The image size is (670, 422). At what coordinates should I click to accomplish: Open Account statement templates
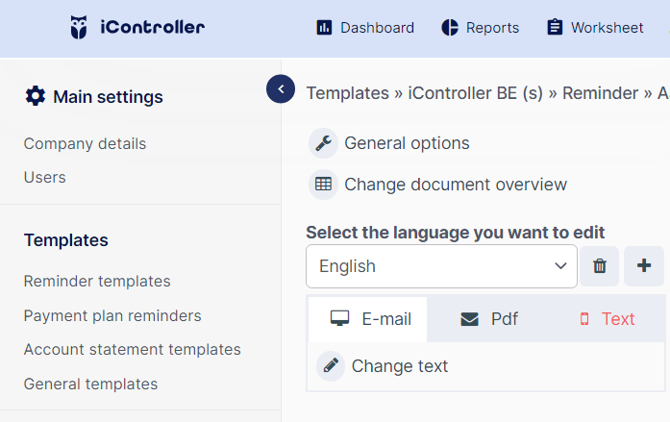(x=133, y=349)
